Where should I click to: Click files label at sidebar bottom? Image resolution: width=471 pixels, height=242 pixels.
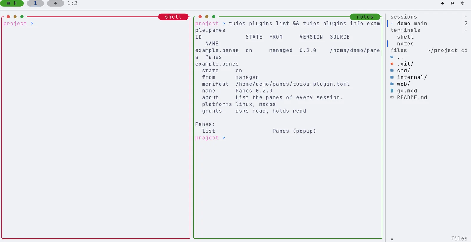pos(459,238)
